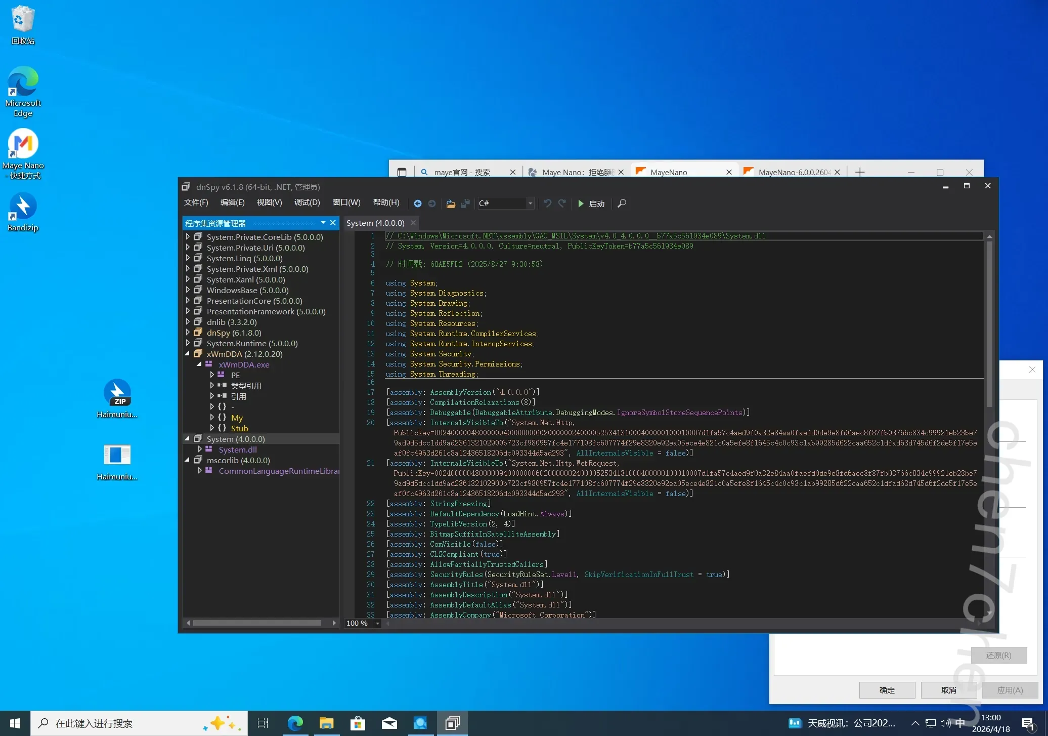This screenshot has width=1048, height=736.
Task: Click the search magnifier icon in toolbar
Action: 622,203
